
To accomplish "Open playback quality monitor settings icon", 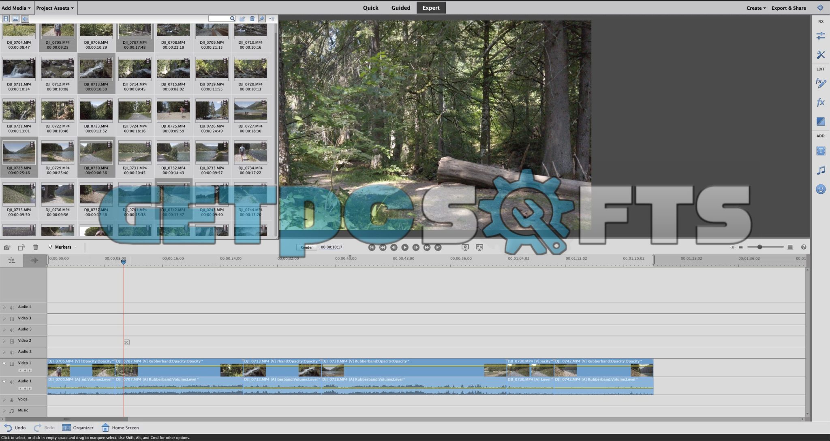I will click(x=465, y=247).
